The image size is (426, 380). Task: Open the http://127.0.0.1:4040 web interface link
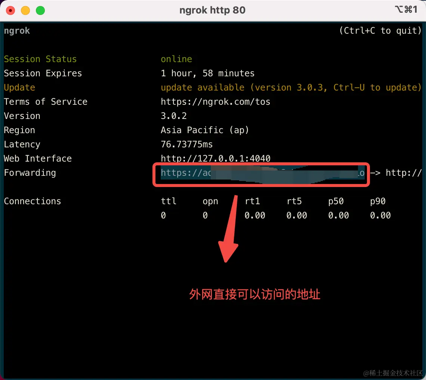216,159
